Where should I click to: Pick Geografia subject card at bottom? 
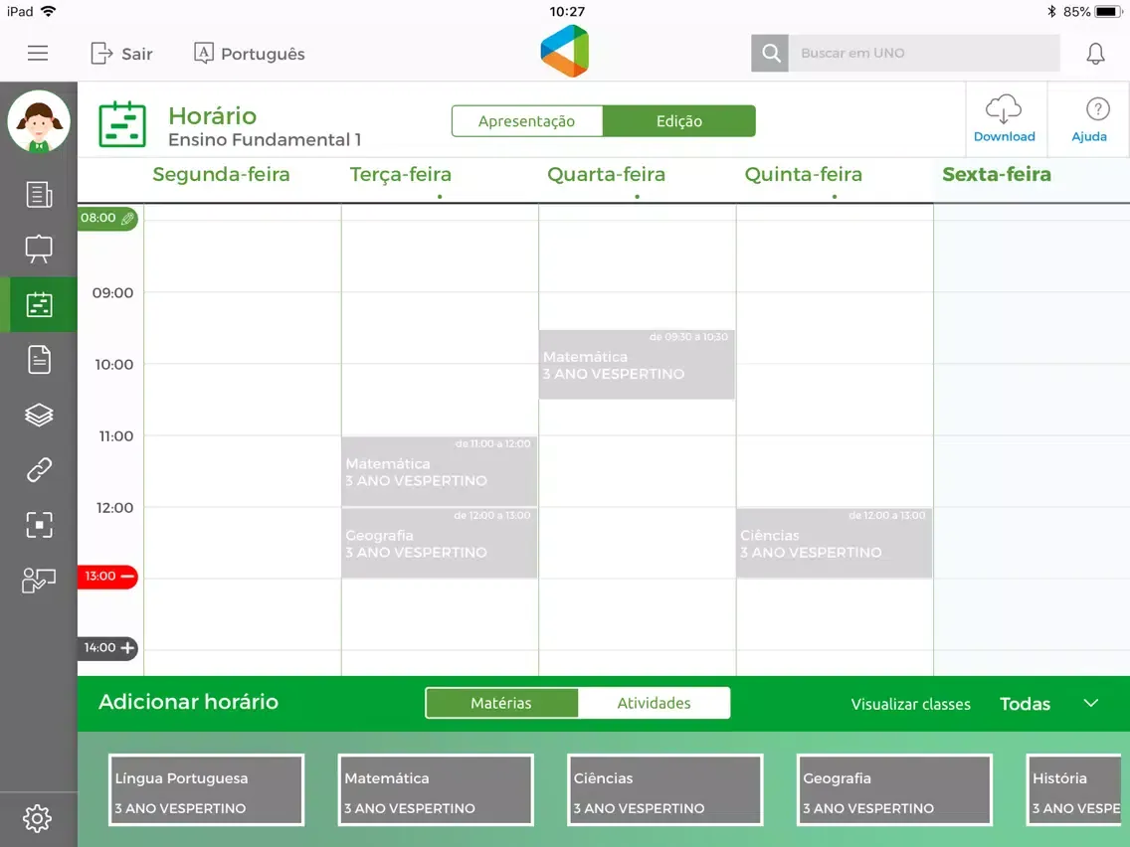(x=894, y=789)
